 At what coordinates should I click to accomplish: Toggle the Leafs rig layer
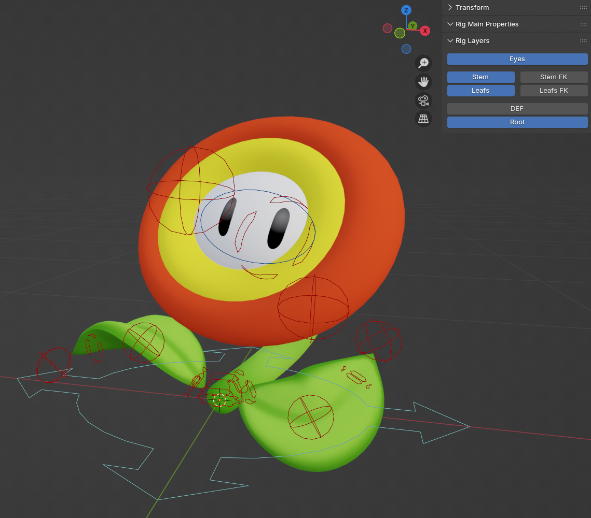pyautogui.click(x=480, y=91)
